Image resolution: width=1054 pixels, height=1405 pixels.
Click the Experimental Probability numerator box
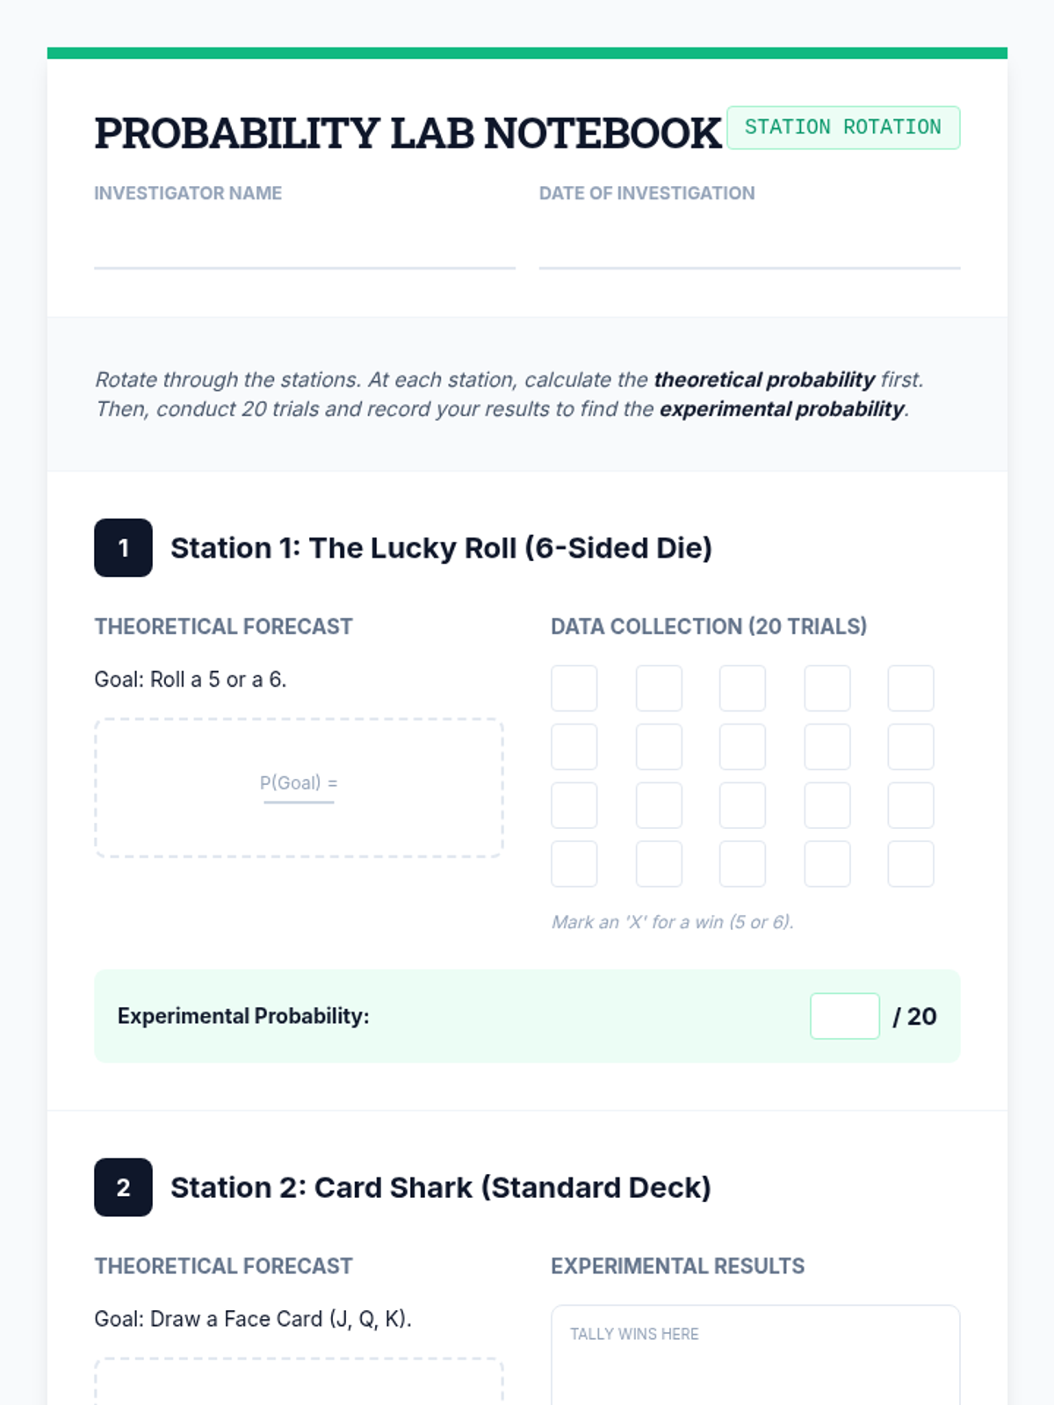(x=845, y=1016)
